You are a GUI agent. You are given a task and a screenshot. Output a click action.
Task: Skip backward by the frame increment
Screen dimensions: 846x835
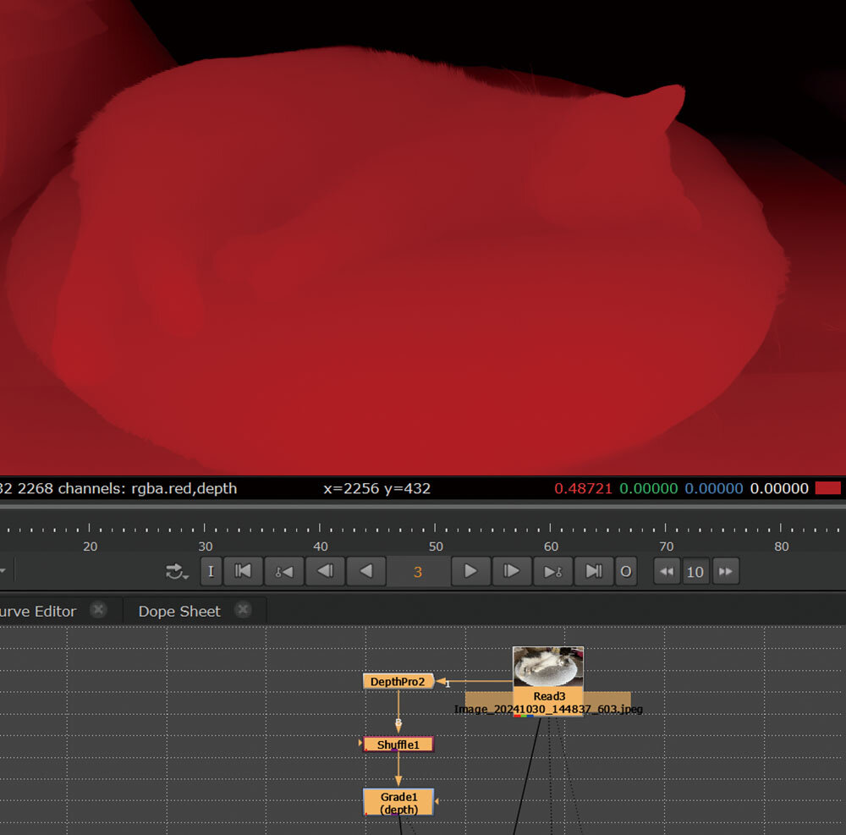(x=667, y=572)
